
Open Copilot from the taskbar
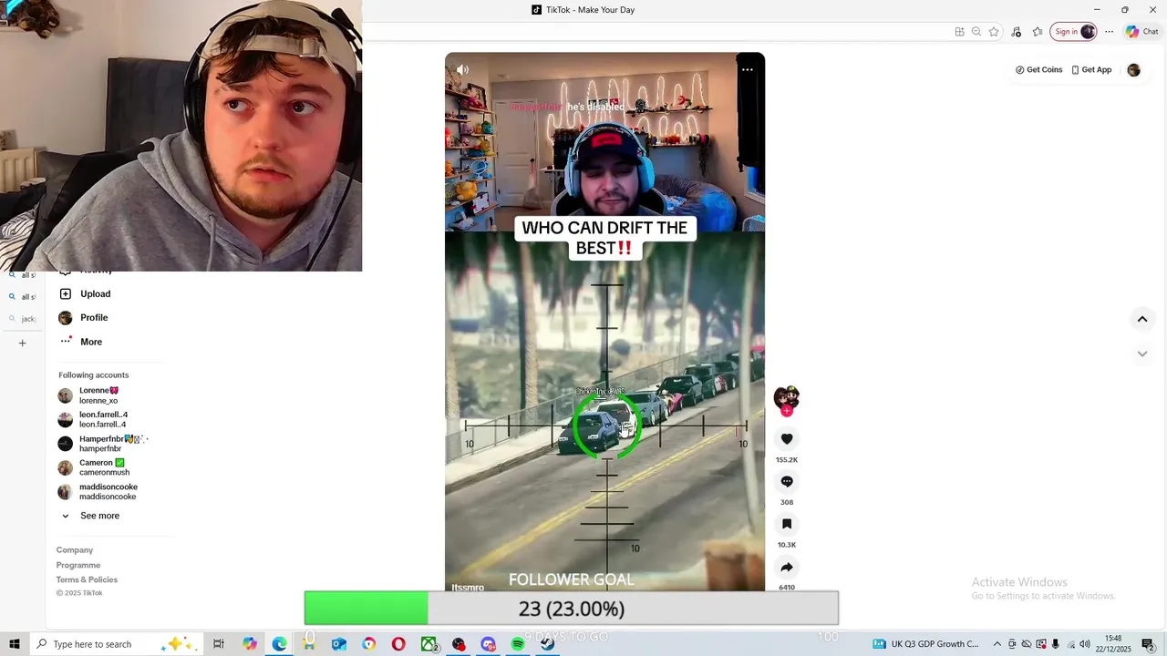coord(249,644)
